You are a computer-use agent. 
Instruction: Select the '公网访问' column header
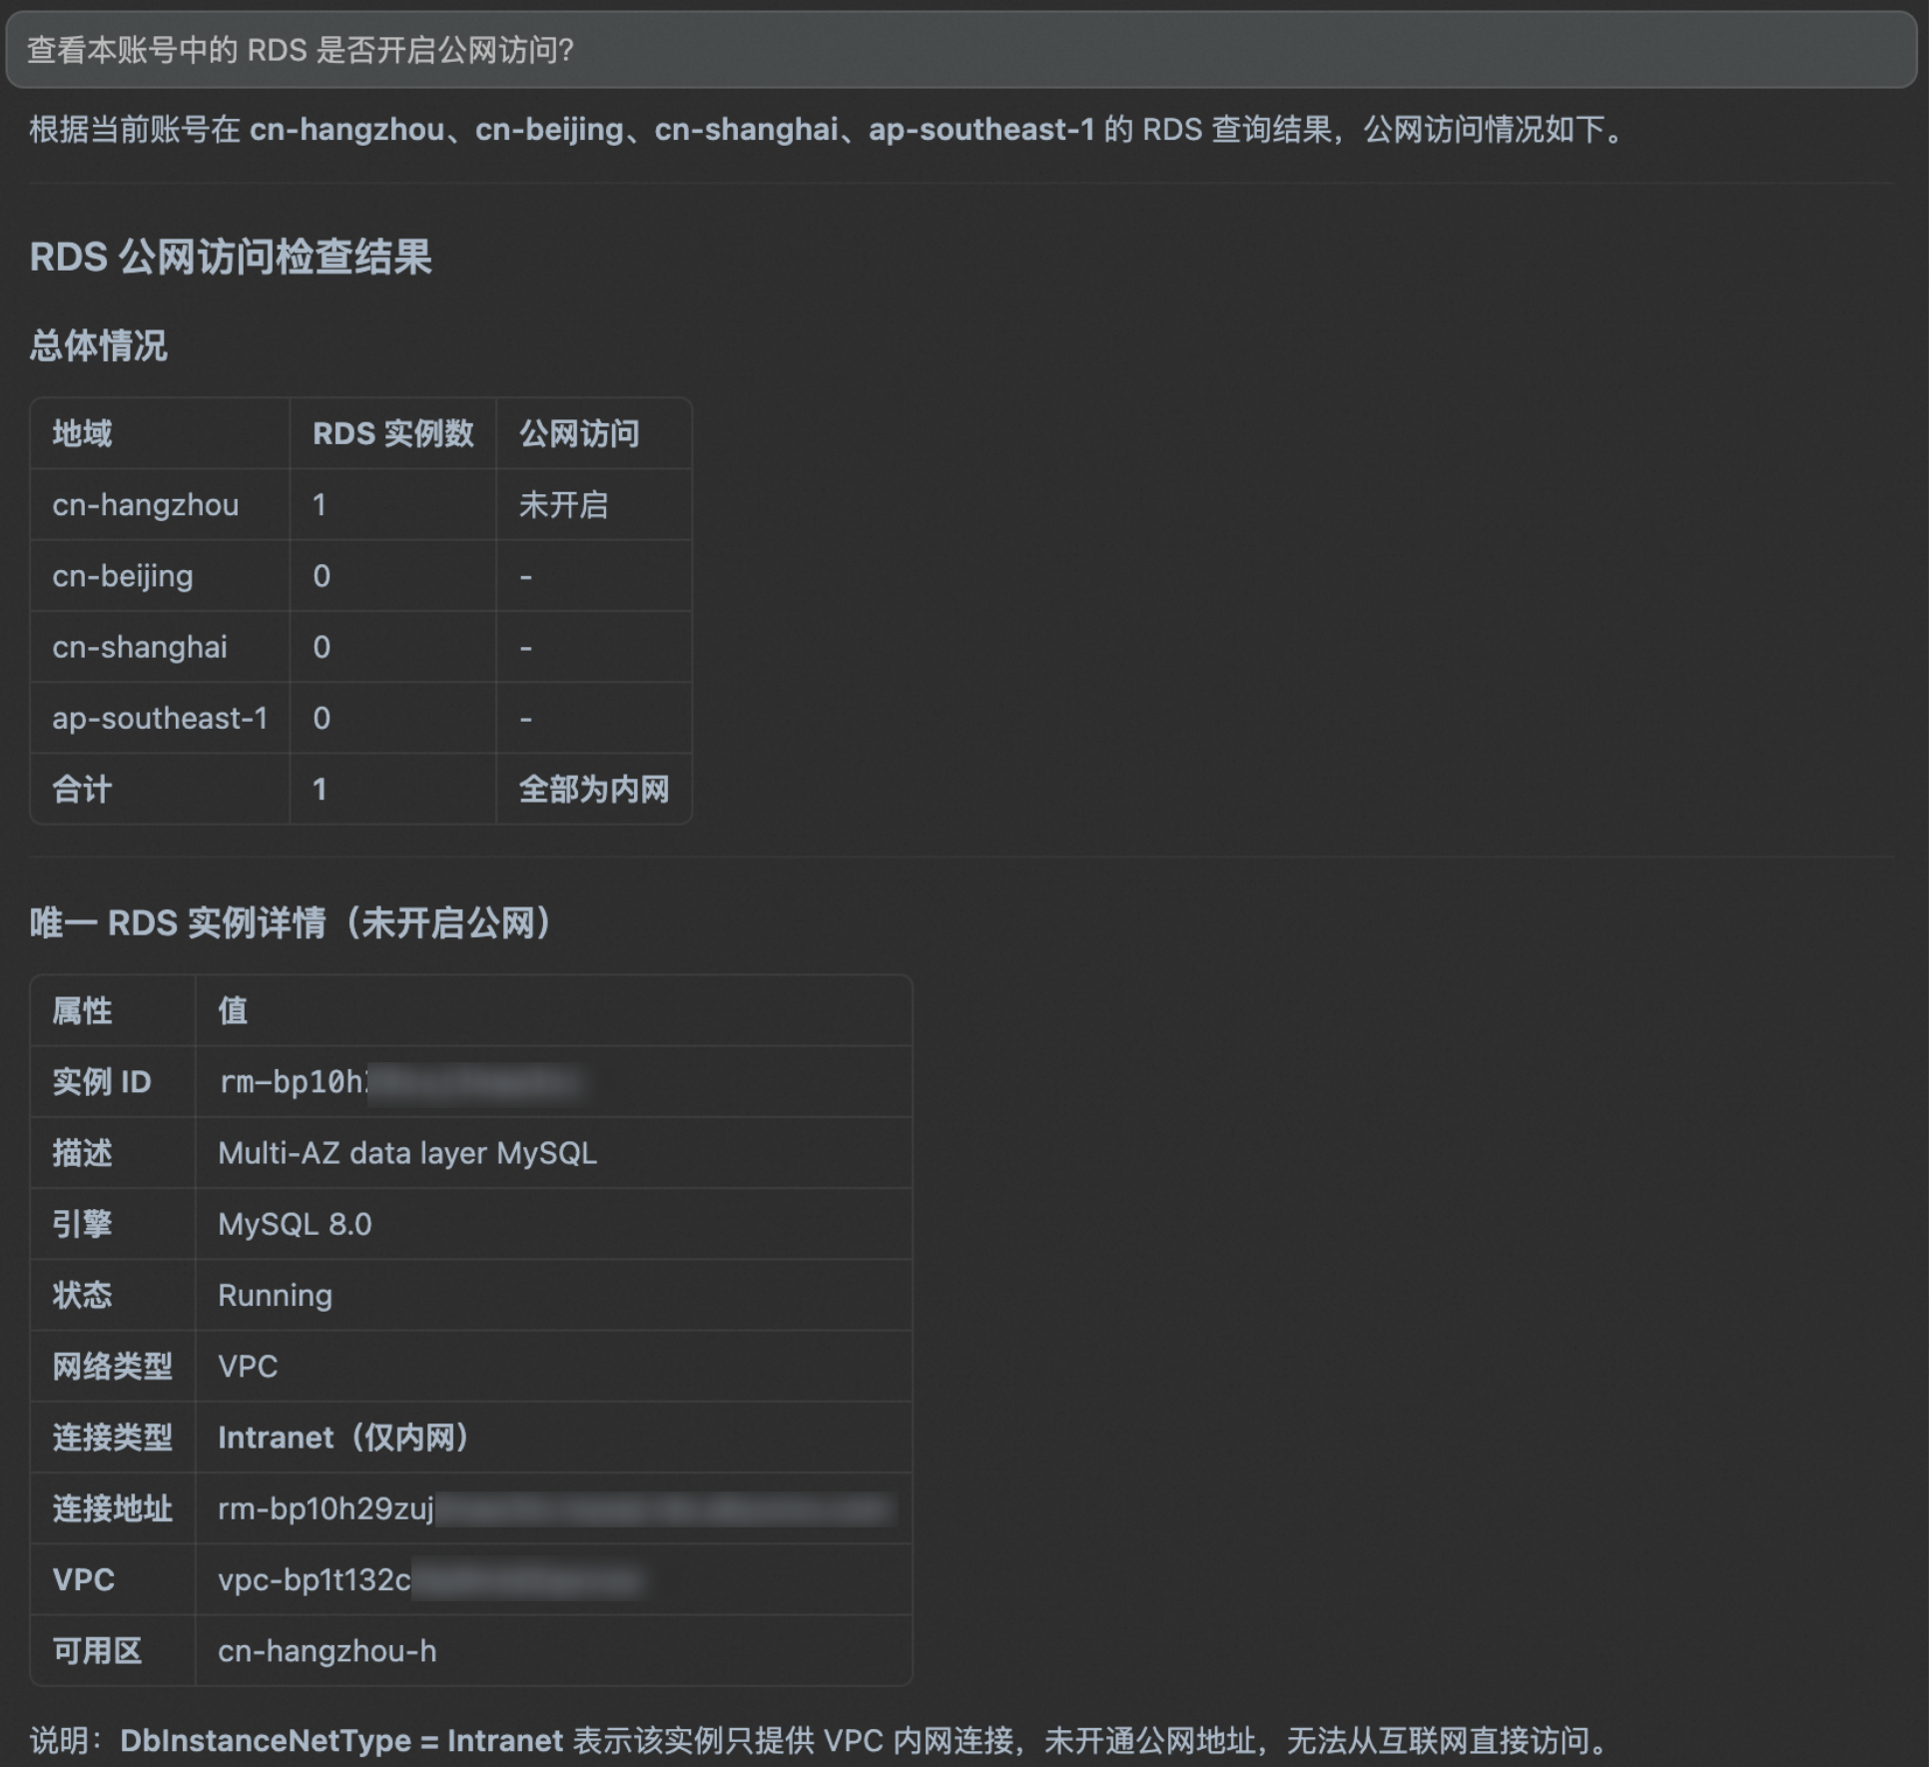579,433
